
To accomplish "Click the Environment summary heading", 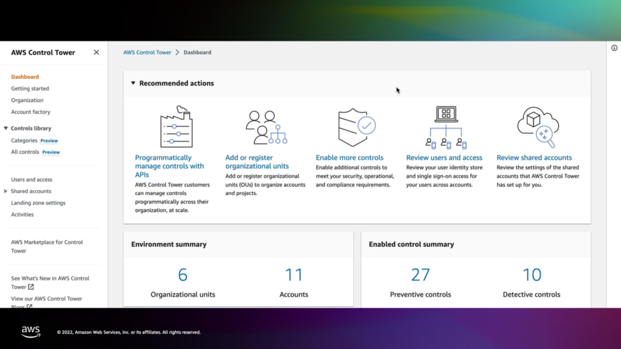I will point(169,244).
